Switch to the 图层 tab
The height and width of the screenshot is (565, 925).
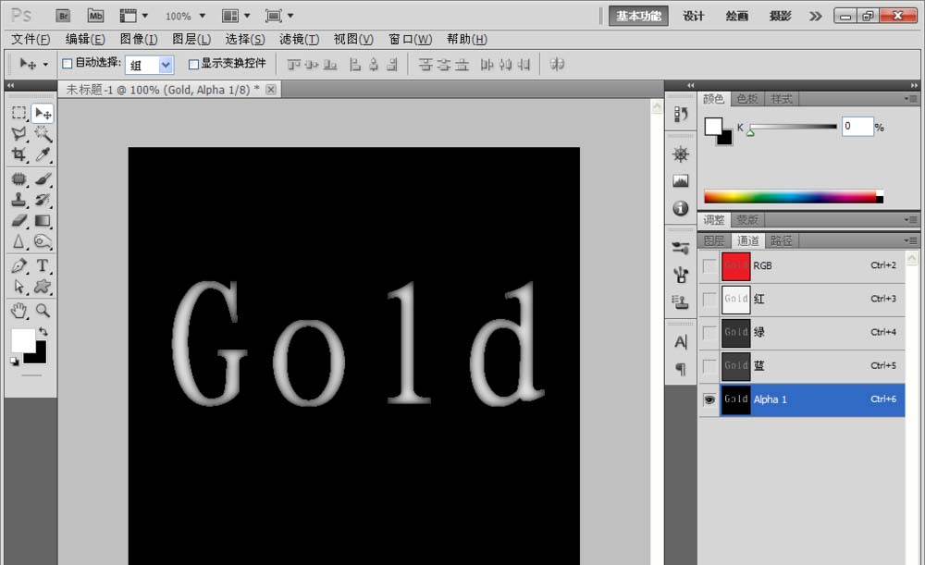[714, 240]
